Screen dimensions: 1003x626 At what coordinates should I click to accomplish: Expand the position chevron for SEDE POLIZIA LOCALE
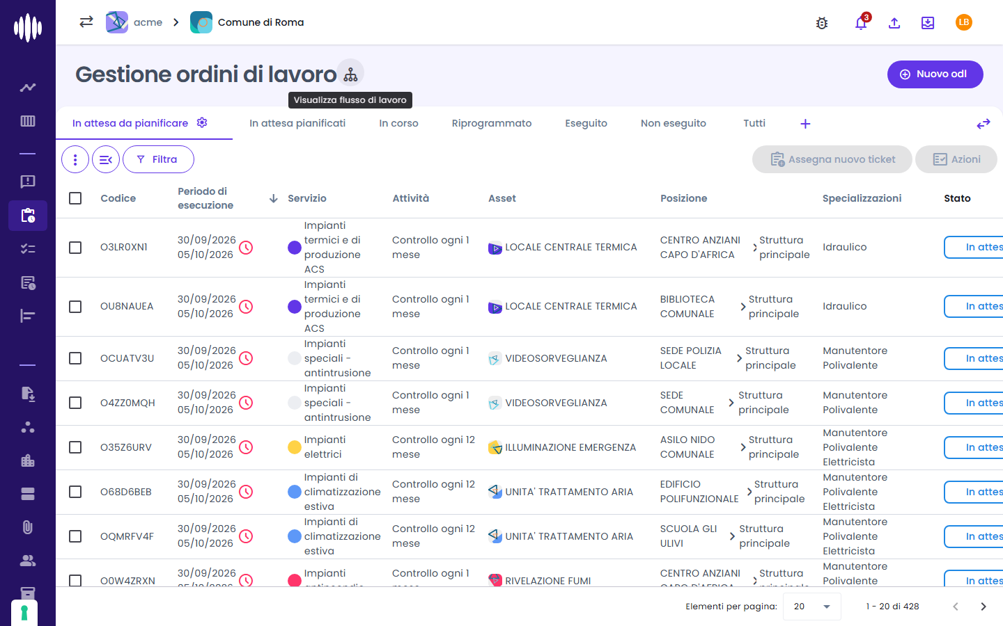739,358
